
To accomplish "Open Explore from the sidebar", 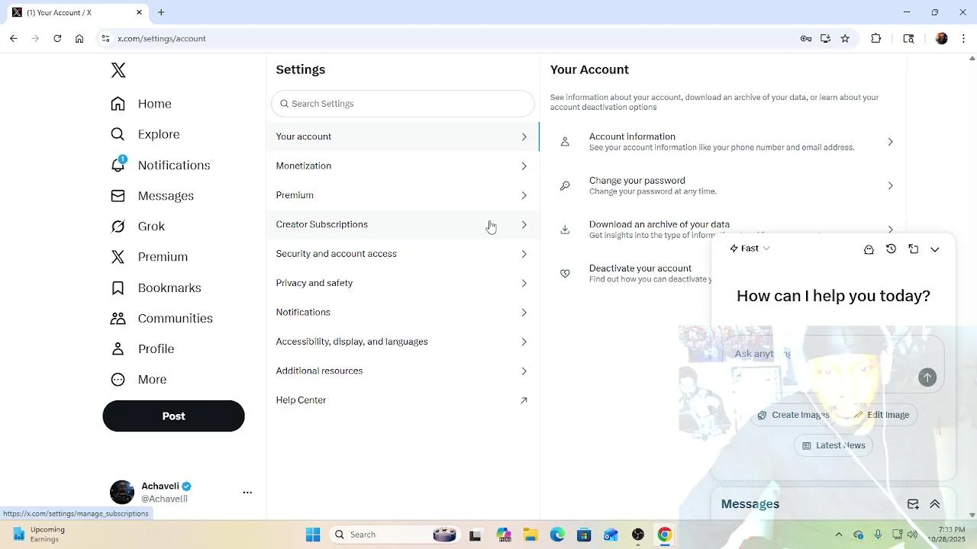I will coord(145,134).
